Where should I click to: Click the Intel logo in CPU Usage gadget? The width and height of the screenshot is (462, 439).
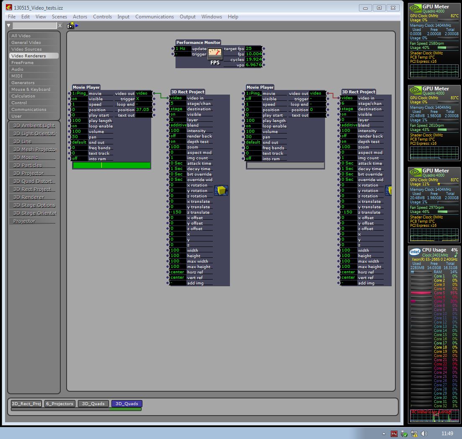(x=415, y=252)
